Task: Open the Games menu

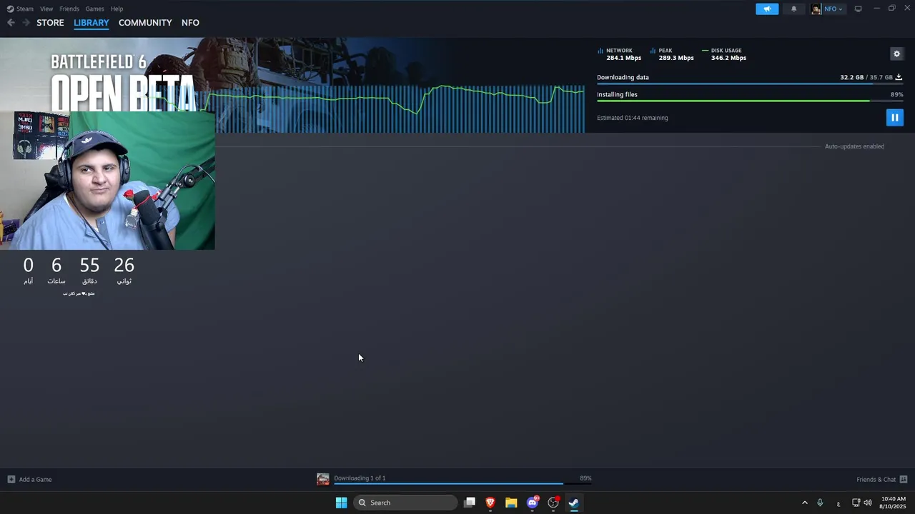Action: pos(94,9)
